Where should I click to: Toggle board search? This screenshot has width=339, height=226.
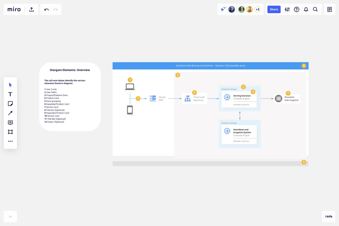pyautogui.click(x=315, y=9)
